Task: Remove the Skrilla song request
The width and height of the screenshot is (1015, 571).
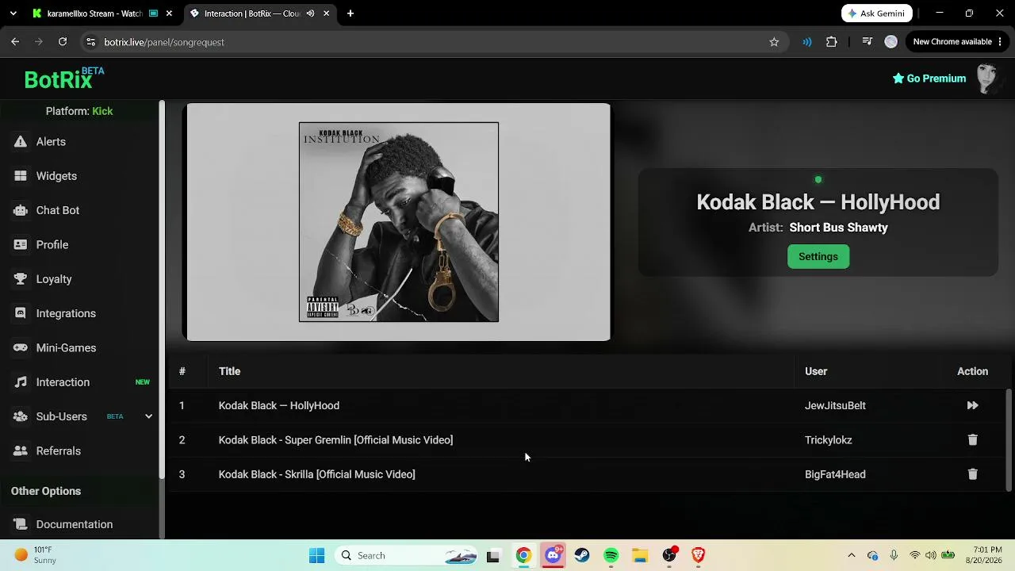Action: pos(972,474)
